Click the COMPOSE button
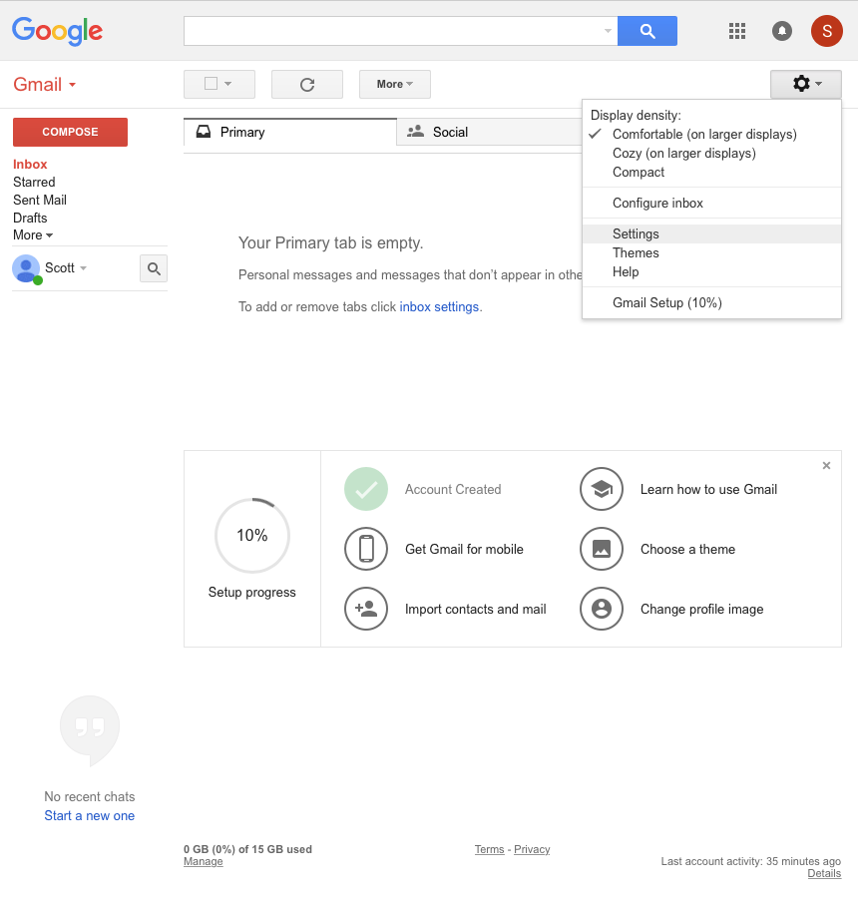The width and height of the screenshot is (858, 901). tap(70, 132)
